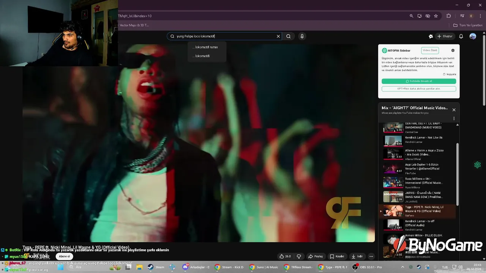Dislike the video with thumbs-down button
Image resolution: width=486 pixels, height=273 pixels.
coord(299,256)
